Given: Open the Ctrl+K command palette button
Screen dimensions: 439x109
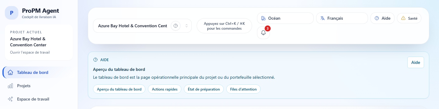Looking at the screenshot, I should [x=224, y=26].
